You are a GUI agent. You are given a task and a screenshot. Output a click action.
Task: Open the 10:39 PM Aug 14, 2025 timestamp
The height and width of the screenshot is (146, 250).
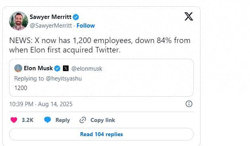(x=41, y=104)
